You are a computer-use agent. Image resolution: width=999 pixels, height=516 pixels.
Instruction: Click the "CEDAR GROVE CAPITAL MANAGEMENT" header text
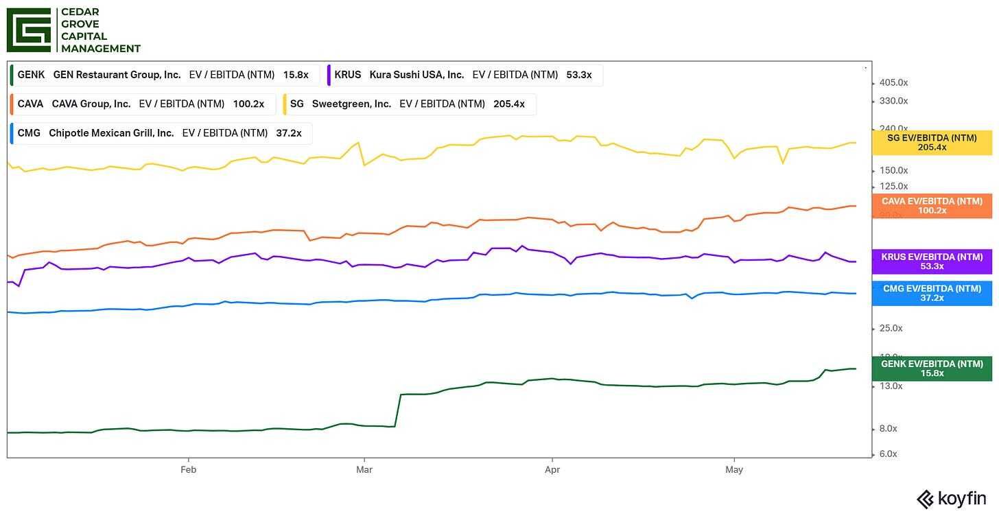[100, 30]
